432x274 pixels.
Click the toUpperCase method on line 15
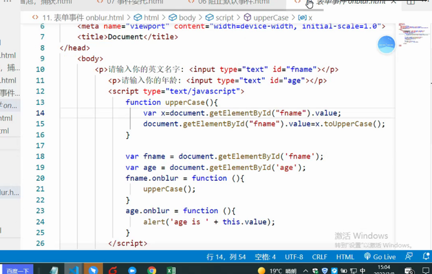(348, 124)
